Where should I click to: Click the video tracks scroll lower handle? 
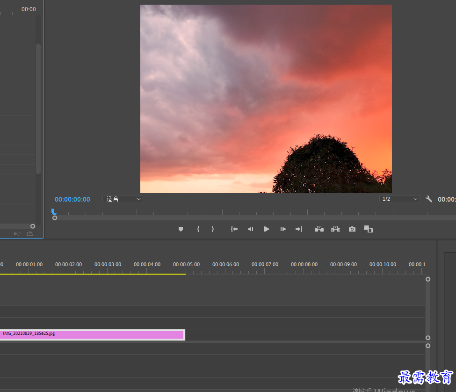point(428,338)
